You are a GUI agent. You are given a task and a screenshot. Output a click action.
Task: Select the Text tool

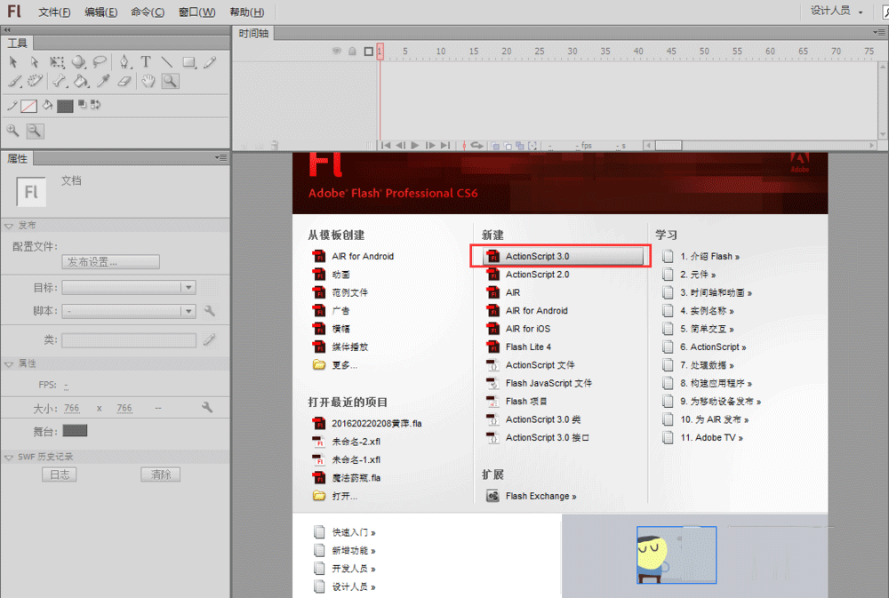click(146, 62)
